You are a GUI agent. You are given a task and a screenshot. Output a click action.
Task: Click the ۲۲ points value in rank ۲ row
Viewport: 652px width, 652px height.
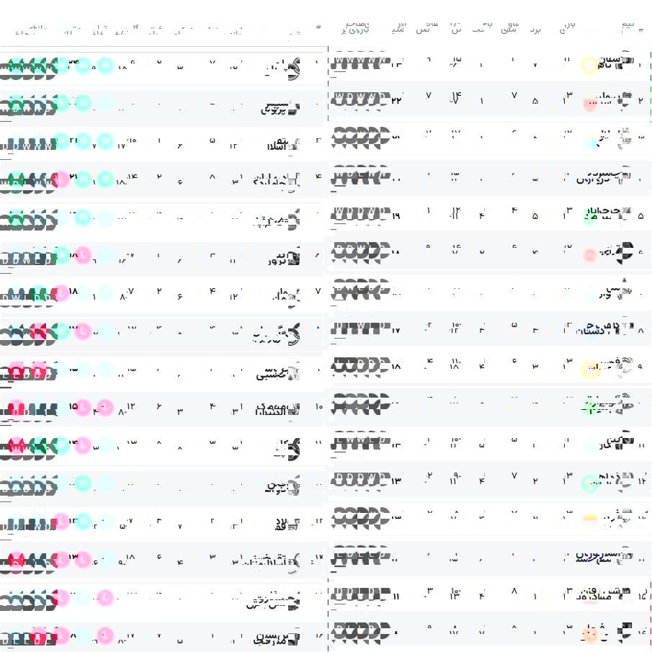coord(396,99)
